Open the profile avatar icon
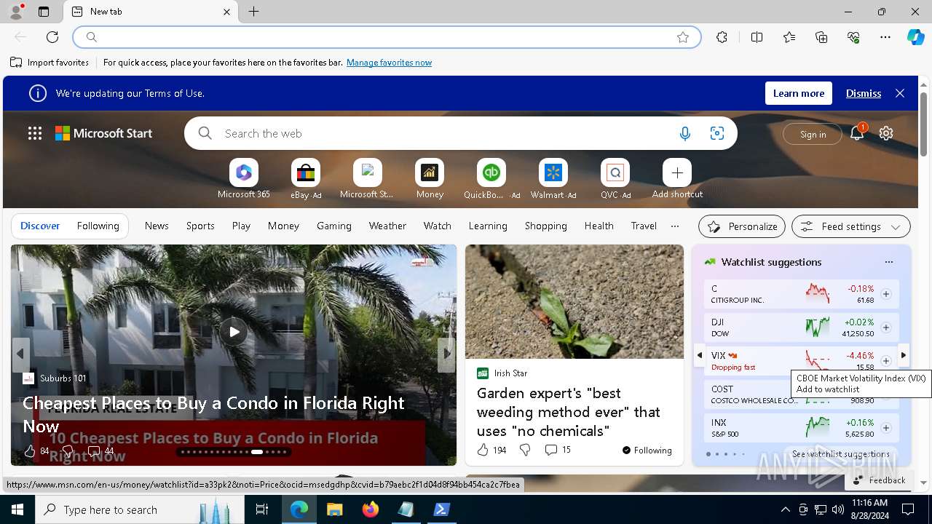932x524 pixels. click(x=16, y=12)
